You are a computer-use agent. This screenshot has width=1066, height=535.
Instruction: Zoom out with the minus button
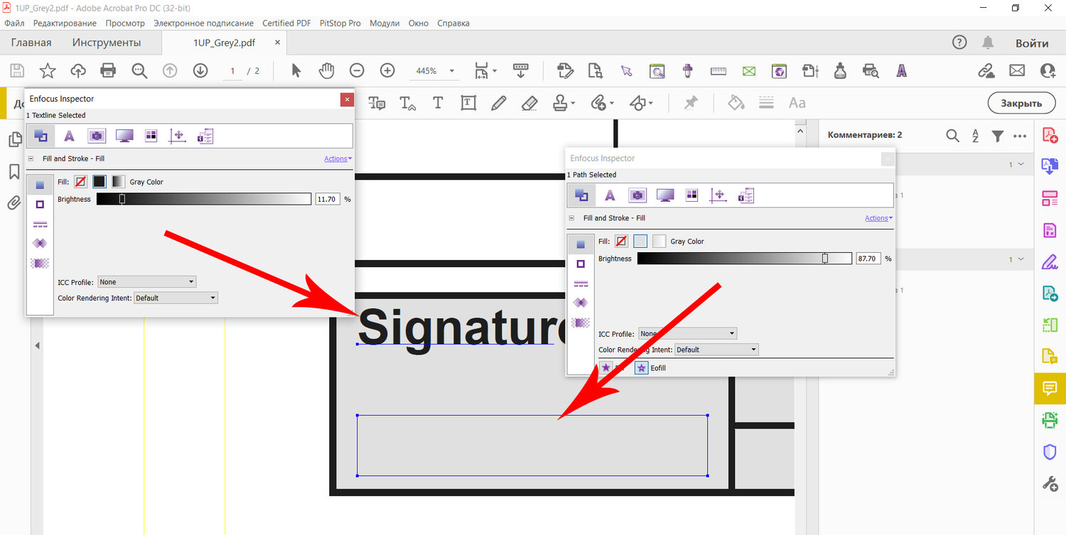357,70
